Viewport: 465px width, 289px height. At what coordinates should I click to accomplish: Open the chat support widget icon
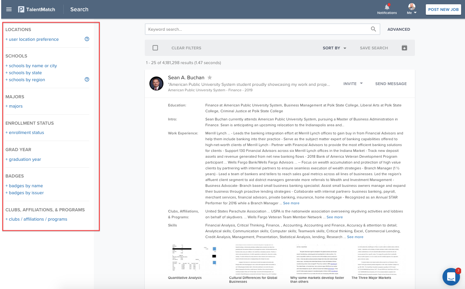click(451, 277)
